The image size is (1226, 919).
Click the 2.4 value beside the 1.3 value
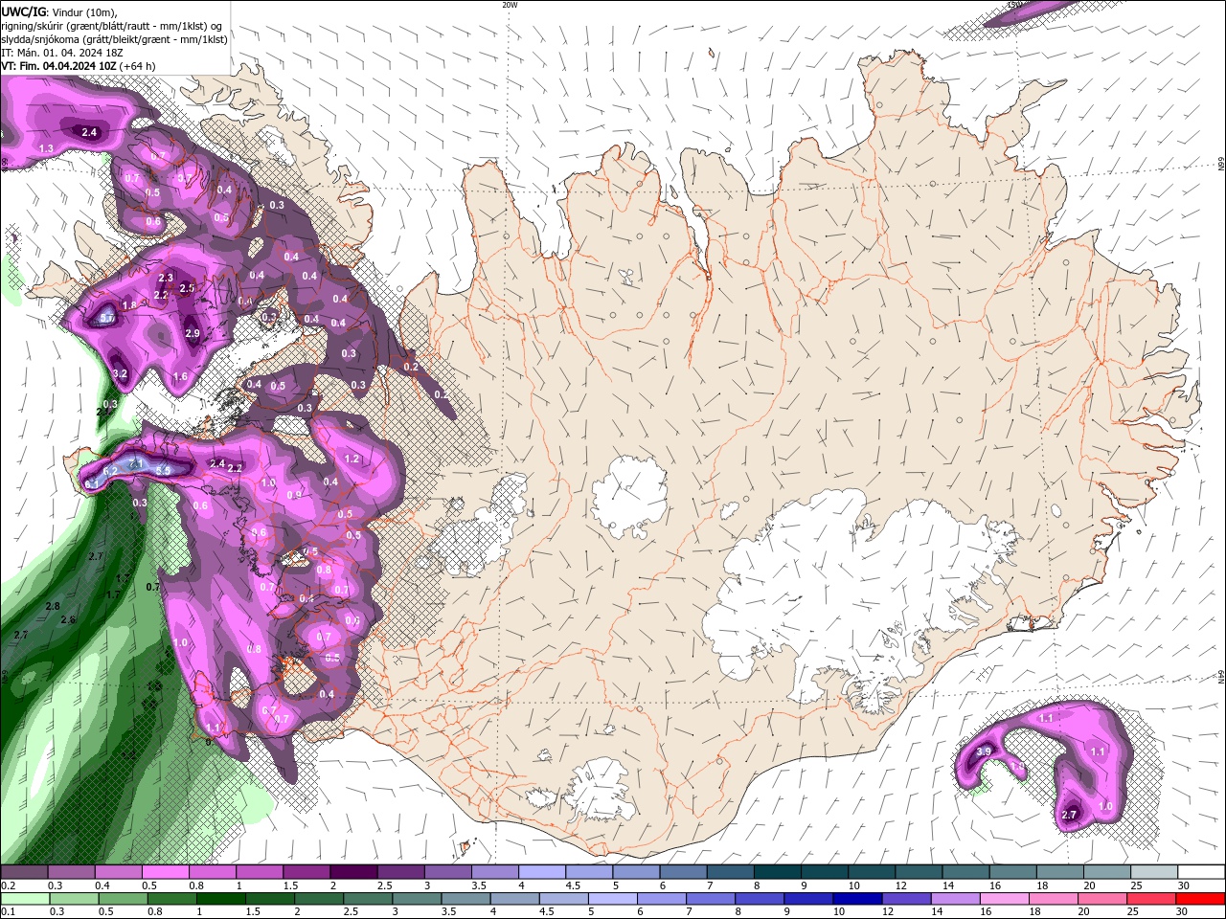(x=90, y=132)
